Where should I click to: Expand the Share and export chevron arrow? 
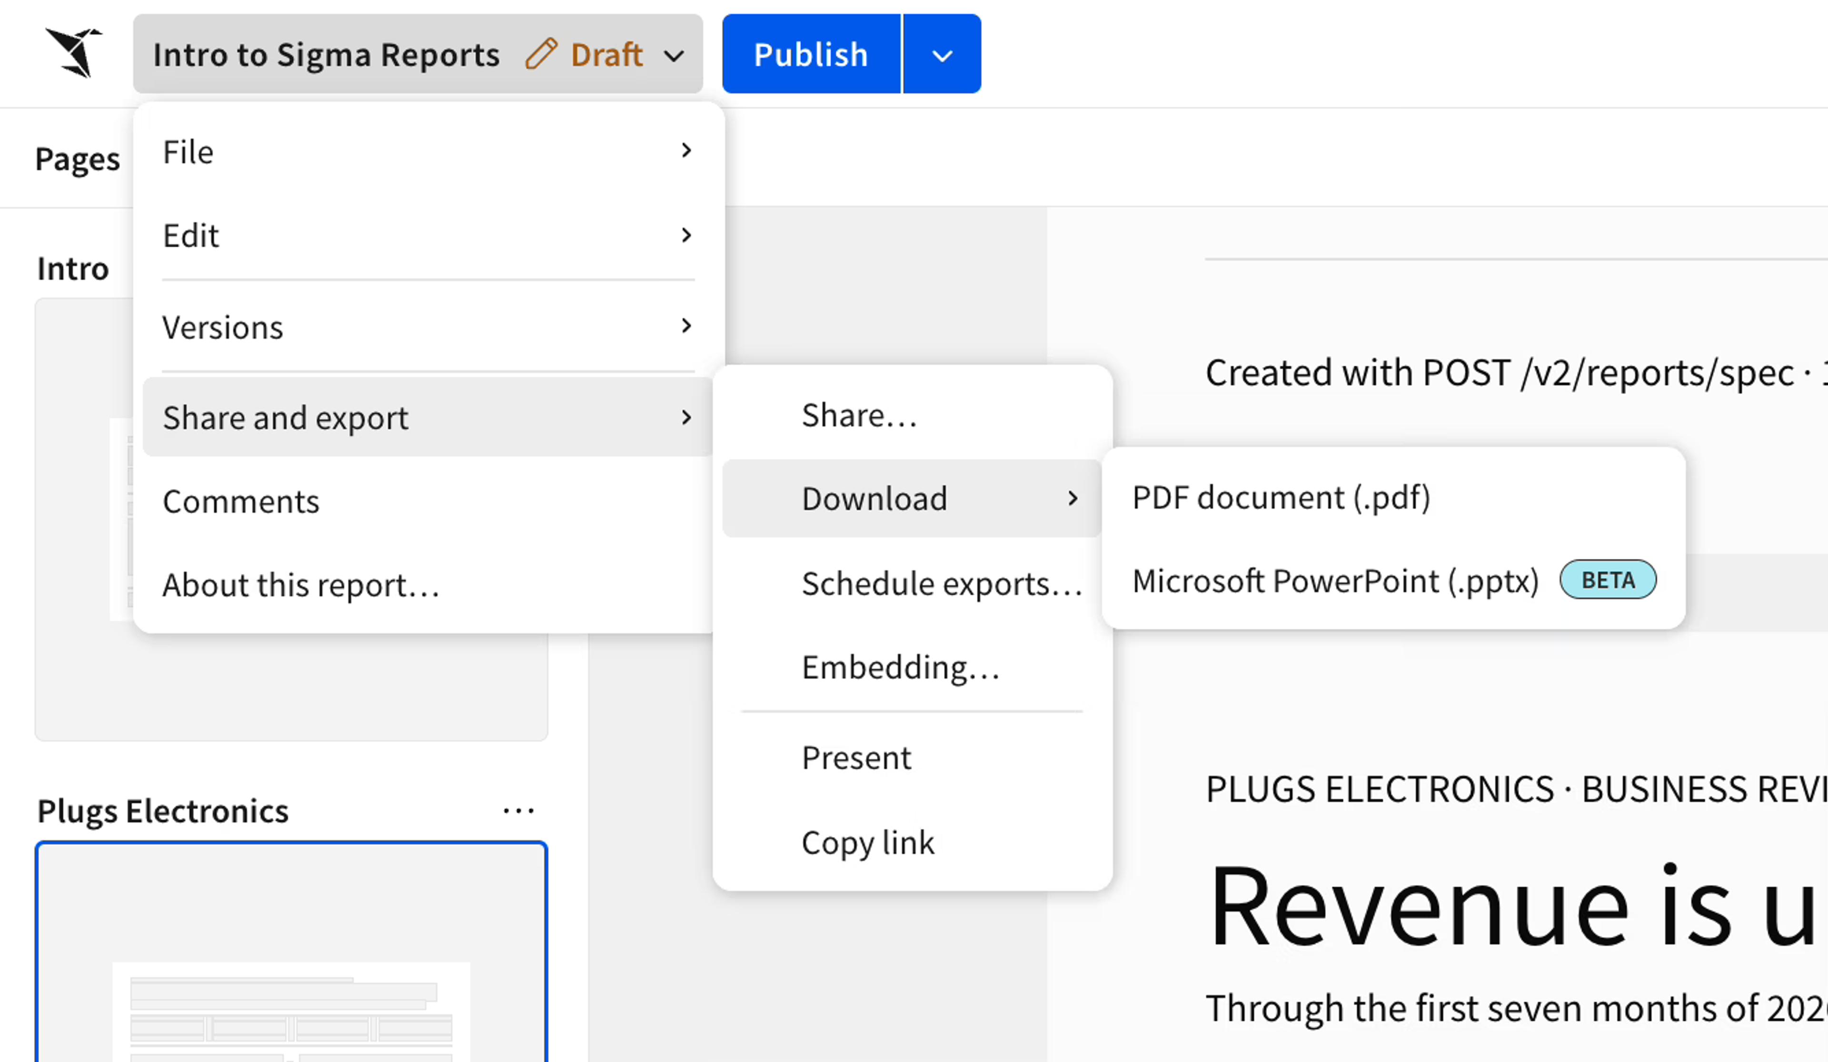[x=686, y=417]
